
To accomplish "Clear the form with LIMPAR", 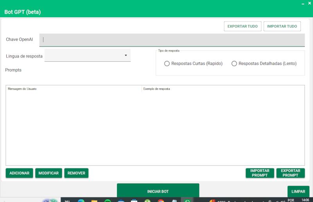I will click(298, 191).
